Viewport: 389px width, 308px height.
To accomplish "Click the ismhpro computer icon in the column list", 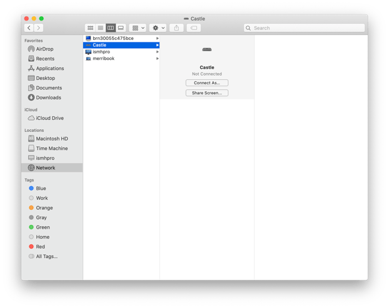I will [x=88, y=51].
